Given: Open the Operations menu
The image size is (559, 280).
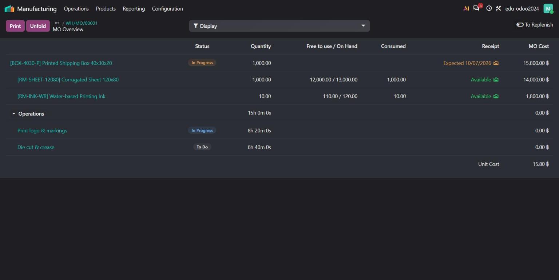Looking at the screenshot, I should [x=76, y=9].
